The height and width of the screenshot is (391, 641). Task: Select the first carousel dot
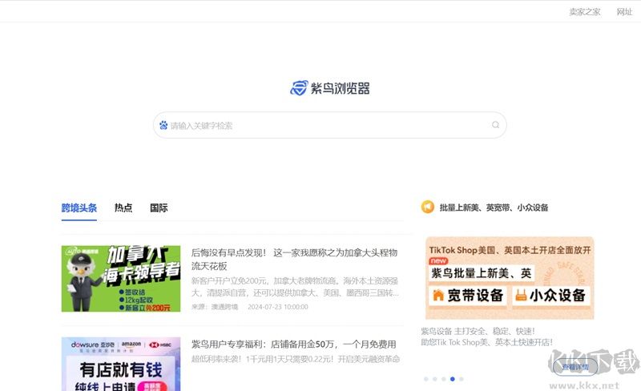click(x=426, y=379)
